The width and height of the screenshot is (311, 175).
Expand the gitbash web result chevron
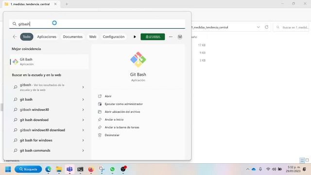[x=83, y=87]
